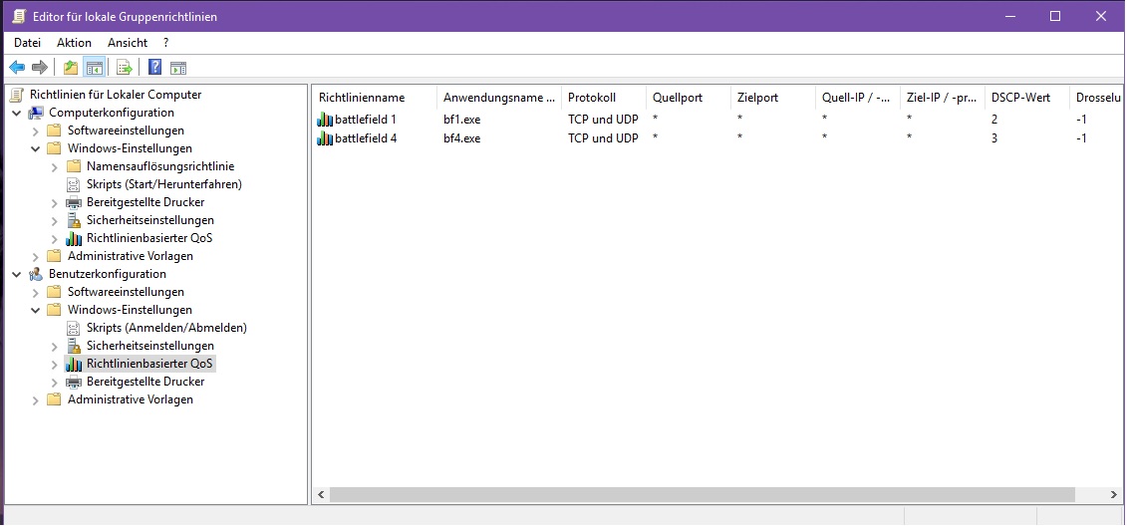This screenshot has width=1127, height=526.
Task: Sort by the Quellport column header
Action: 689,97
